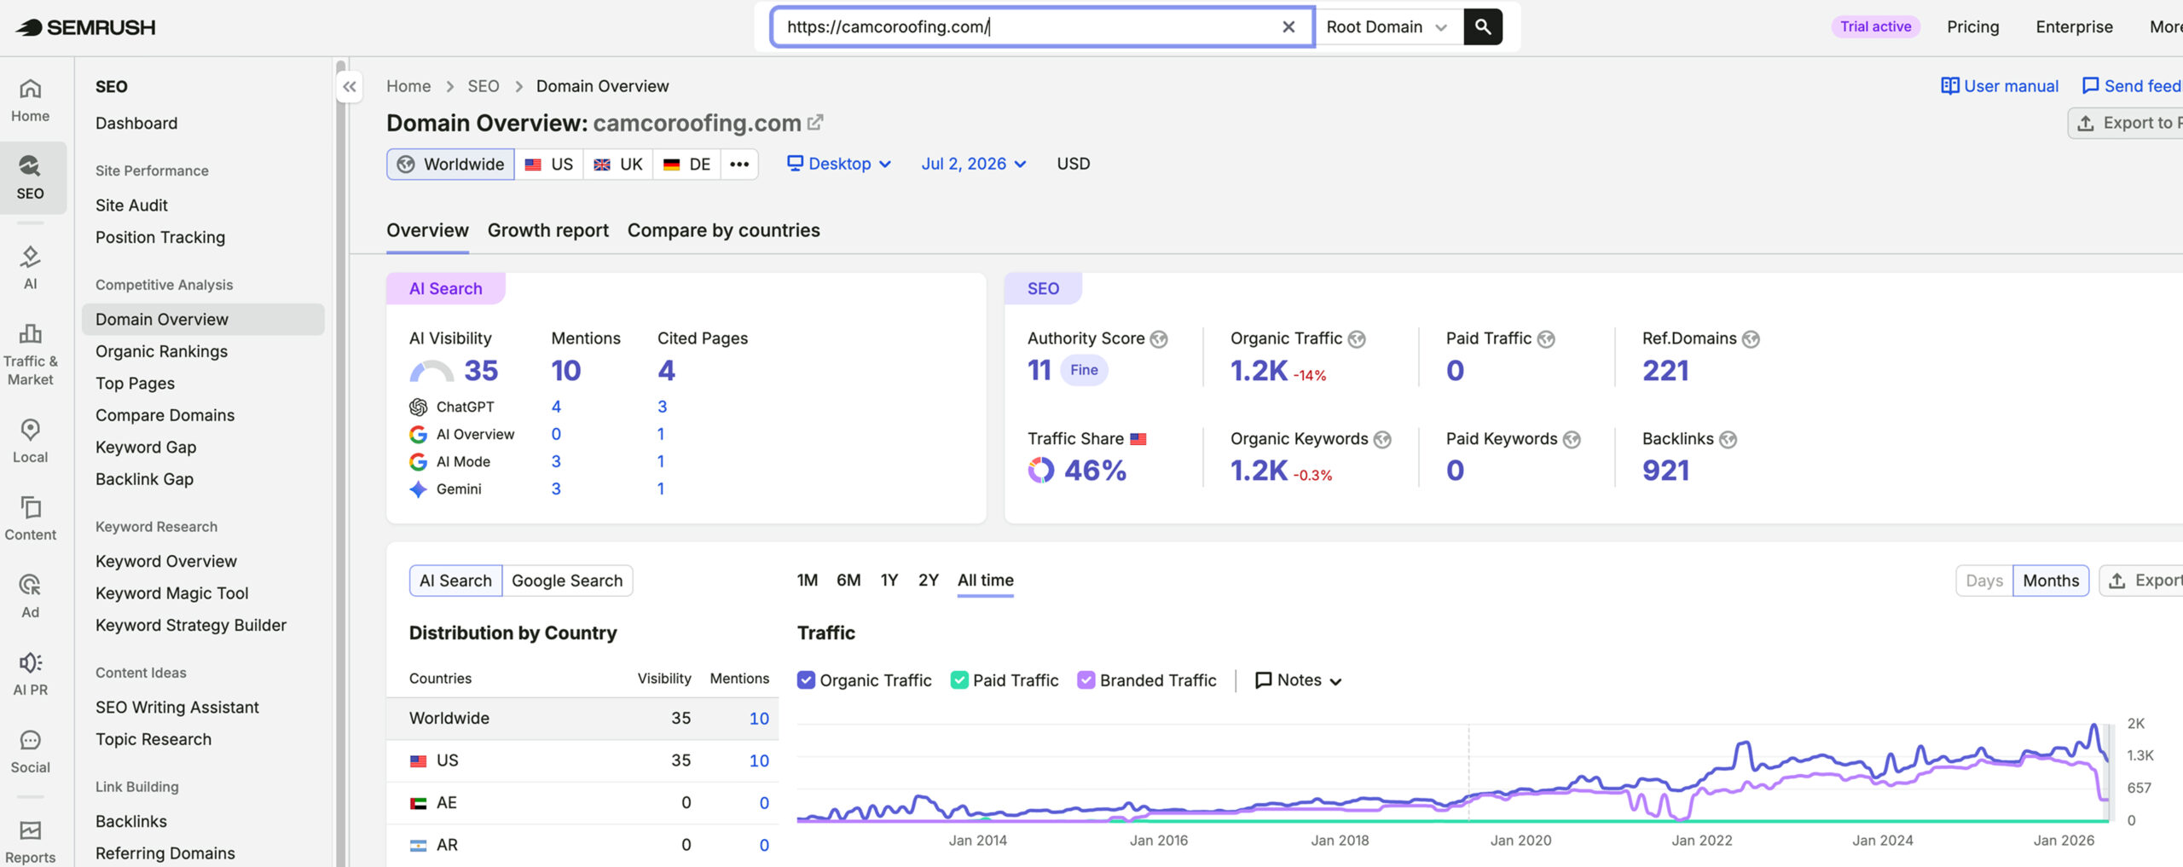This screenshot has height=867, width=2183.
Task: Open the SEO section icon
Action: coord(31,178)
